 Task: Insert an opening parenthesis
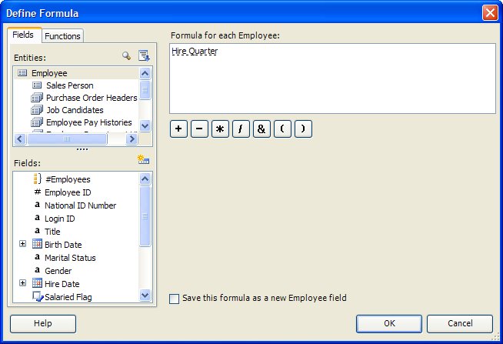(282, 129)
